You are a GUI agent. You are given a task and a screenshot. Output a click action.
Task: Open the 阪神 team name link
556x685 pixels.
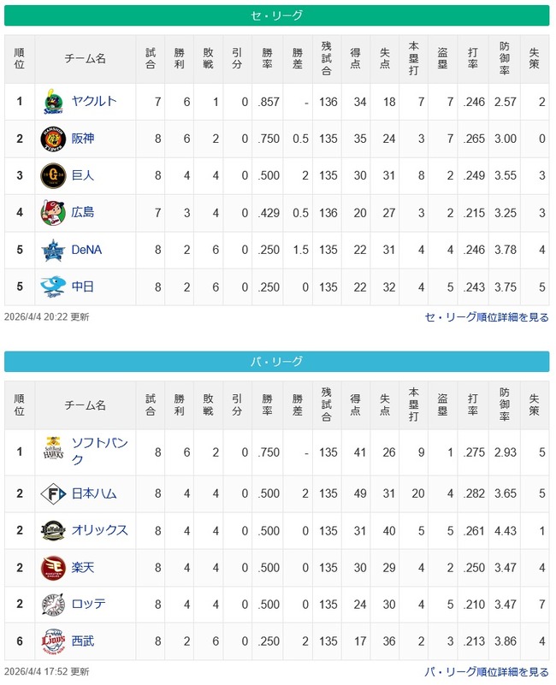[83, 139]
